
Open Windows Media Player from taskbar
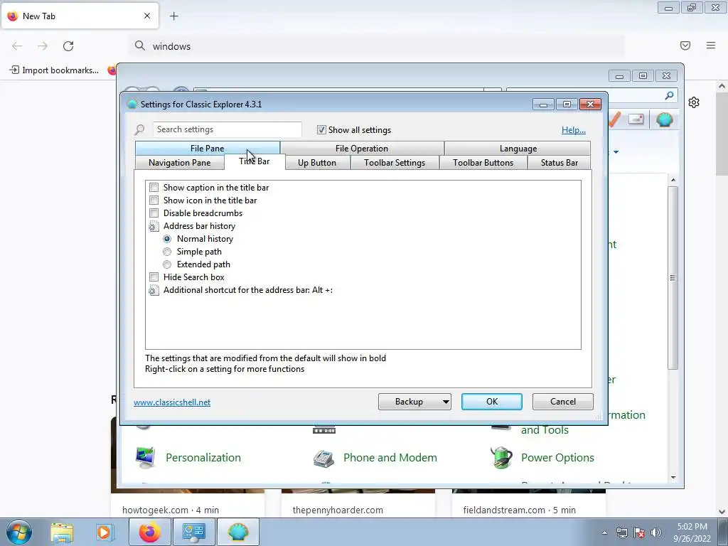[x=105, y=532]
